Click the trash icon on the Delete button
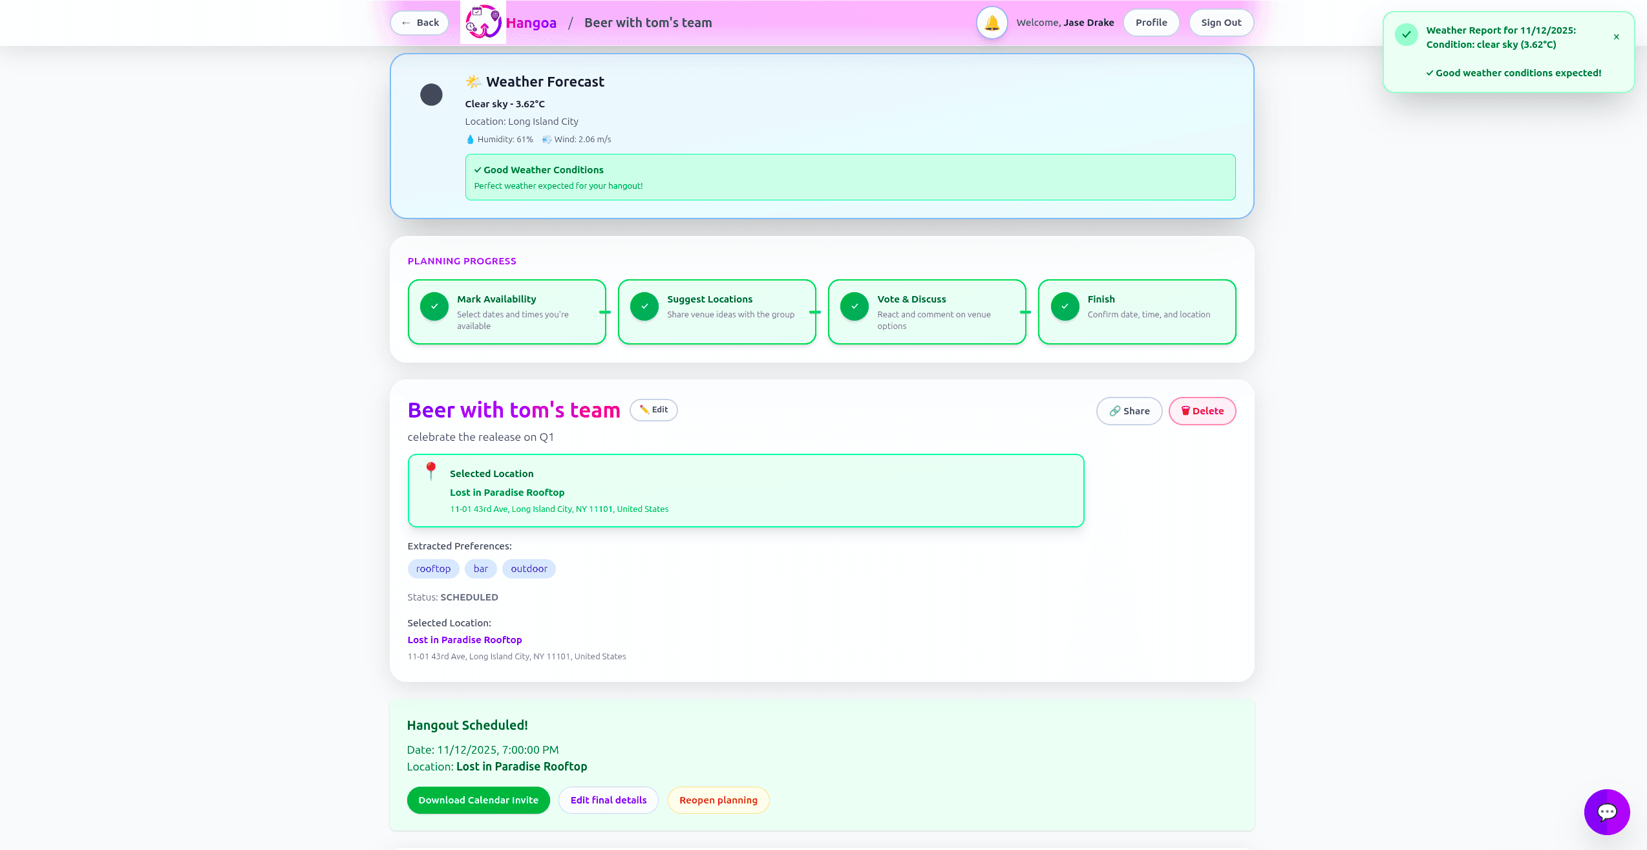The image size is (1647, 850). pos(1185,411)
